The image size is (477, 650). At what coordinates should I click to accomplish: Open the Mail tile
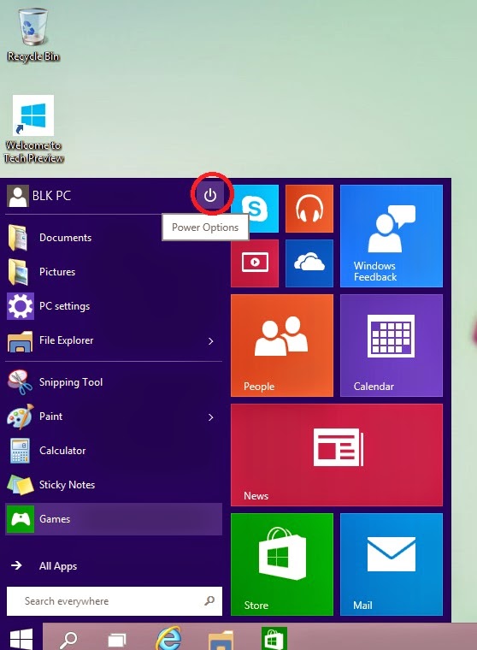click(392, 564)
